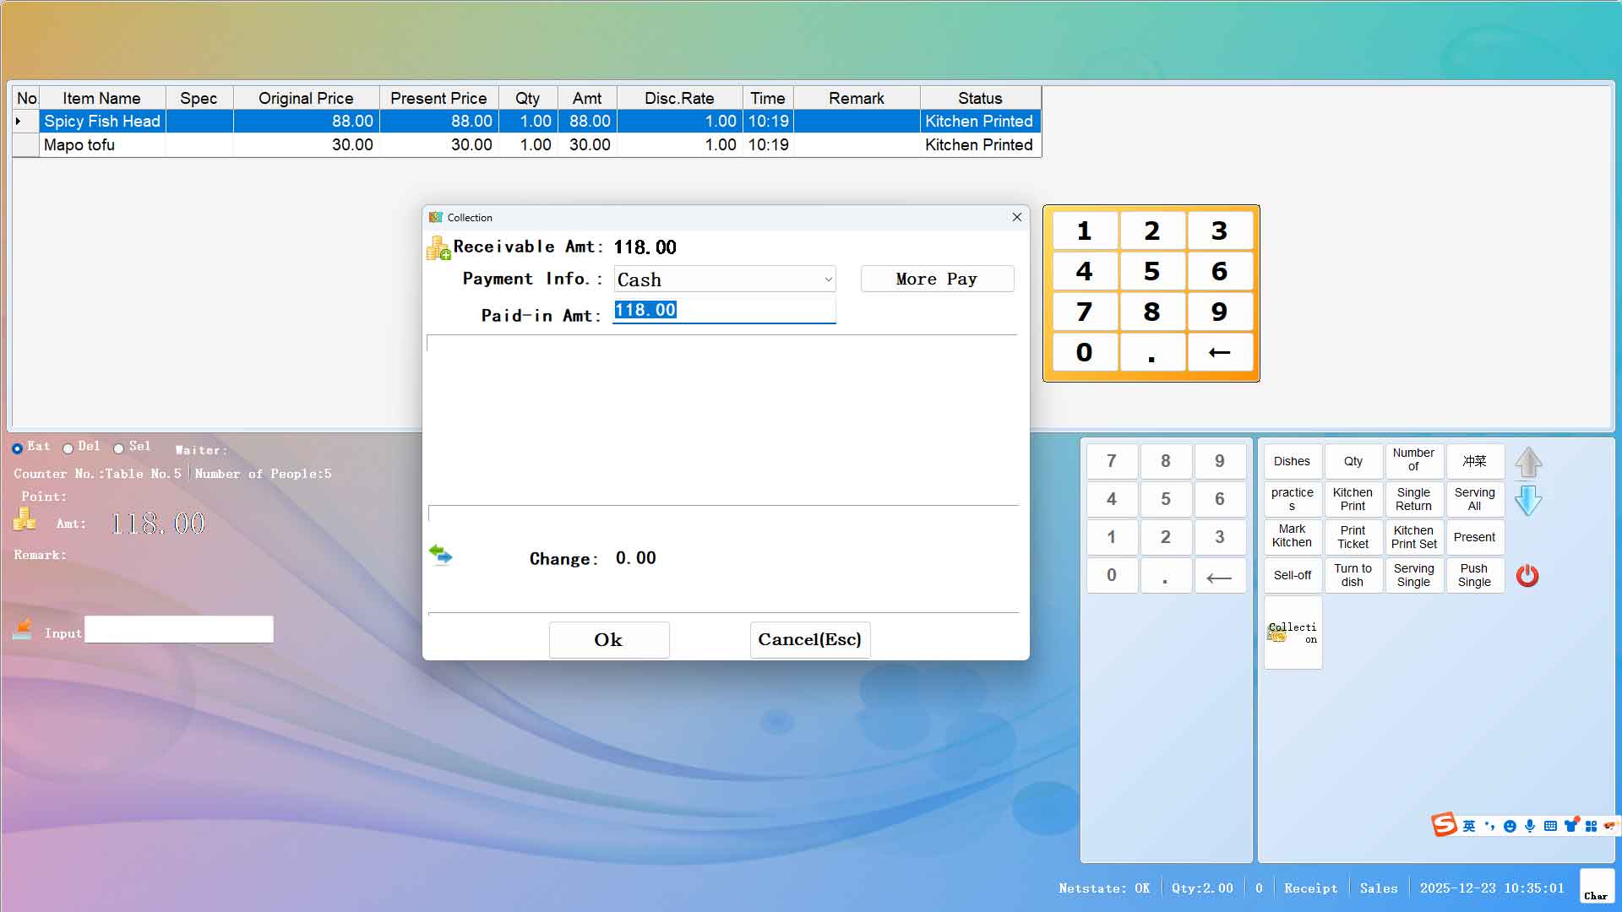Click the Sogou skin shirt icon
This screenshot has height=912, width=1622.
pos(1570,825)
